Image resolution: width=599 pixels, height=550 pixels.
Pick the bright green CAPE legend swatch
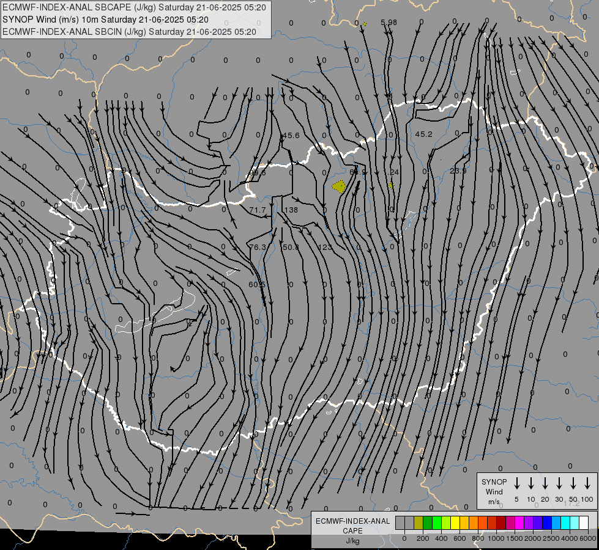coord(437,523)
